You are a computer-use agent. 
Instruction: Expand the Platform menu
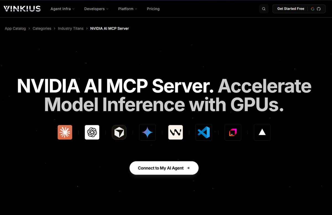pos(128,9)
